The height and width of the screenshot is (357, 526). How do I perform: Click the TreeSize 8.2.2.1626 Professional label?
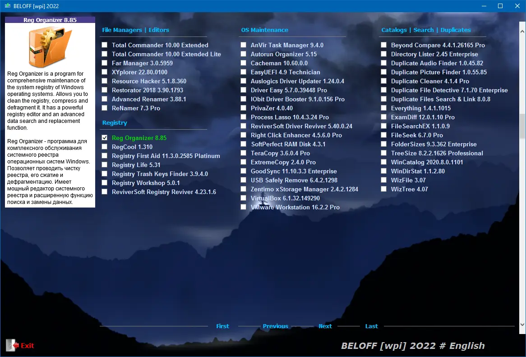point(437,153)
